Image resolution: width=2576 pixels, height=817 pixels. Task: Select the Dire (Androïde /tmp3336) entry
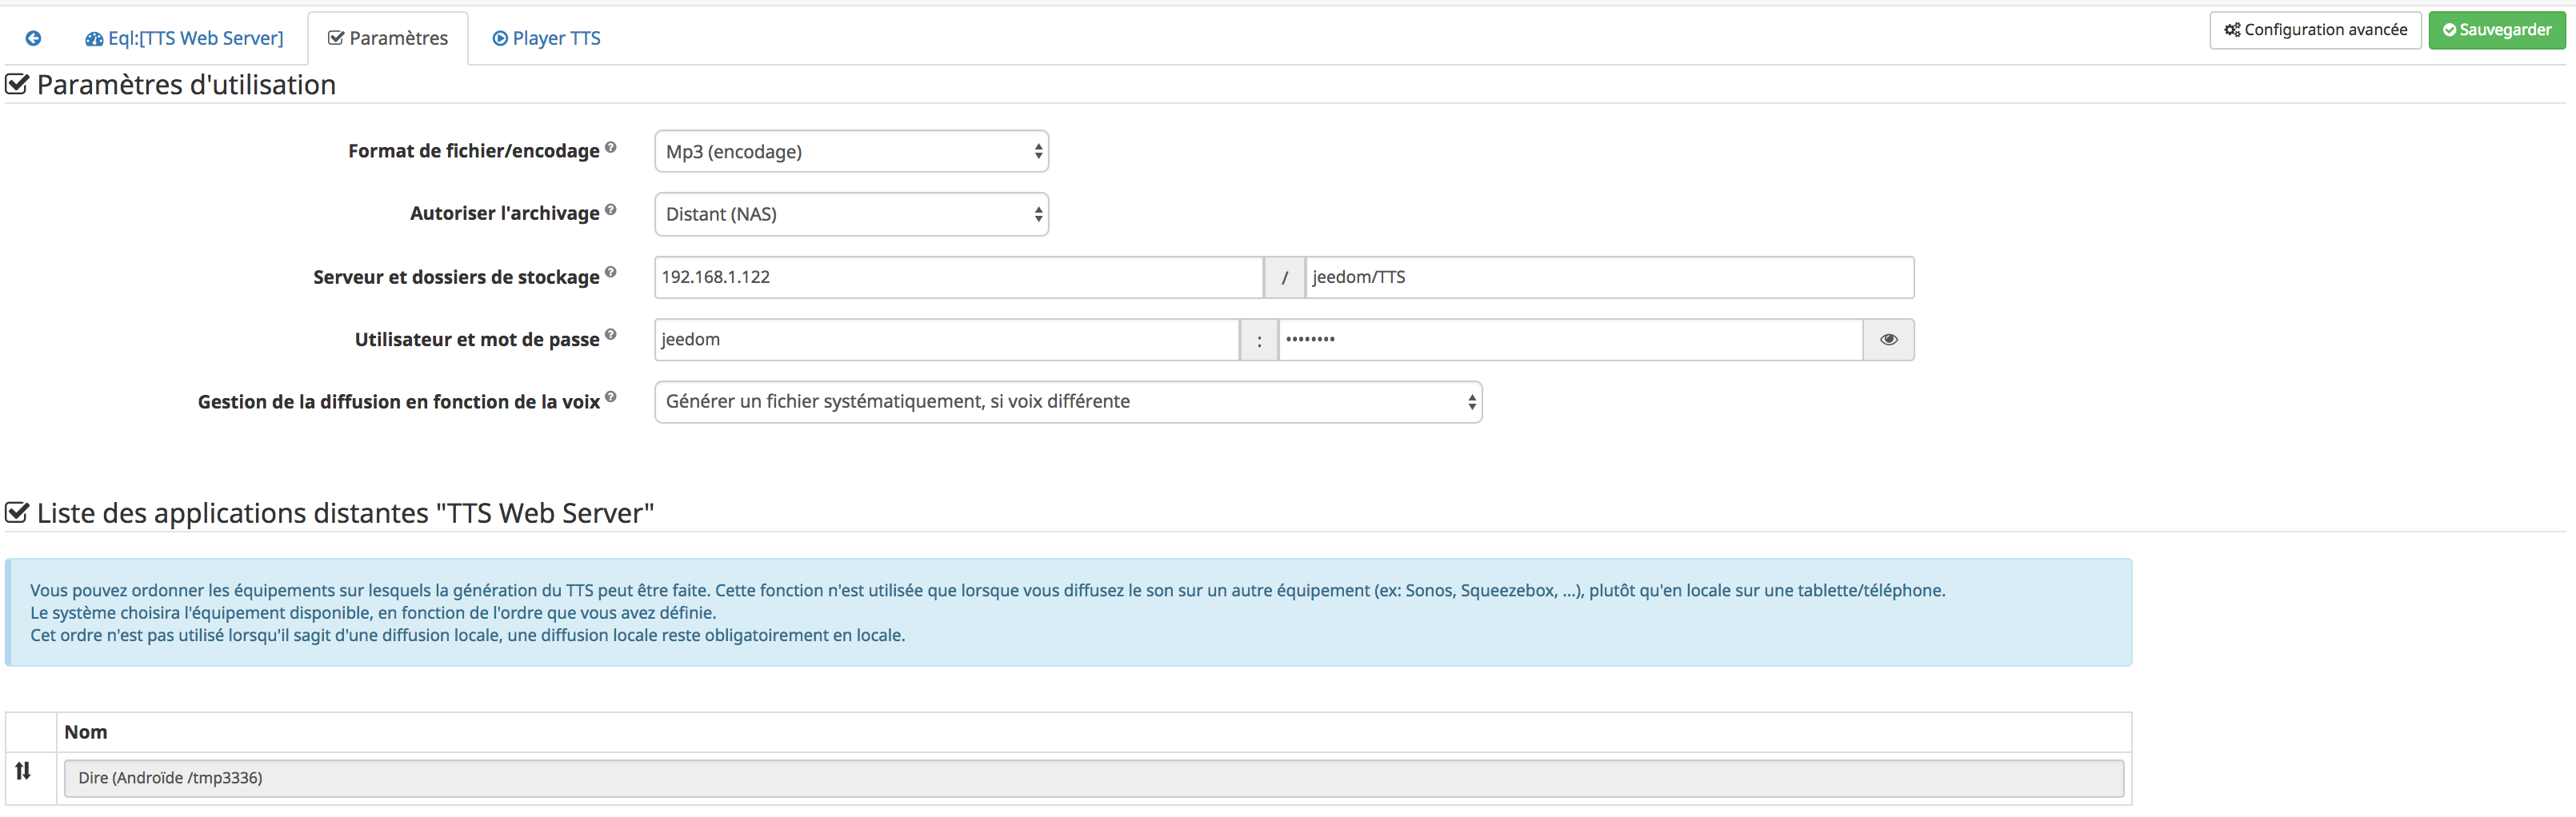1094,778
